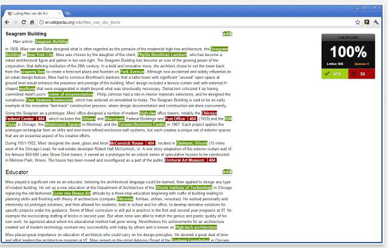Viewport: 388px width, 248px height.
Task: Open the Chrome wrench settings menu
Action: pyautogui.click(x=376, y=22)
